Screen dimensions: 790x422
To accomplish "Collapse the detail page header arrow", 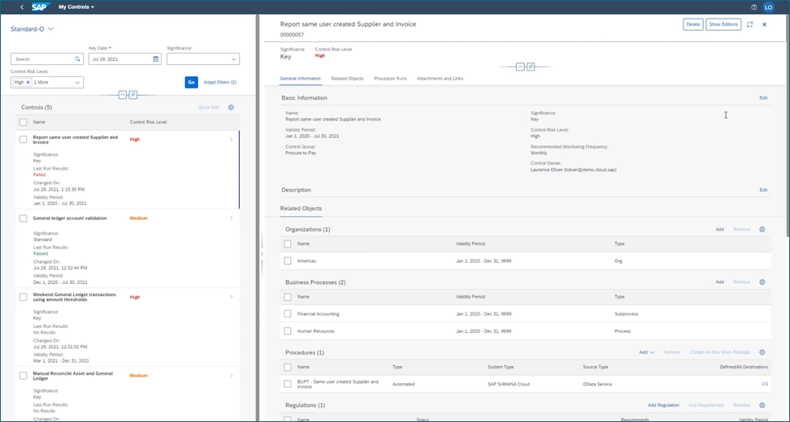I will (520, 67).
